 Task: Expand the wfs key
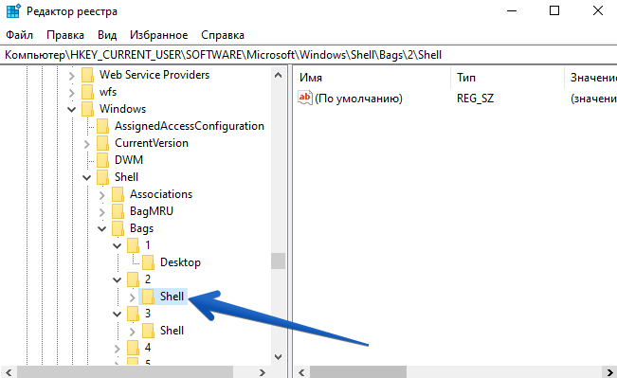pos(72,93)
